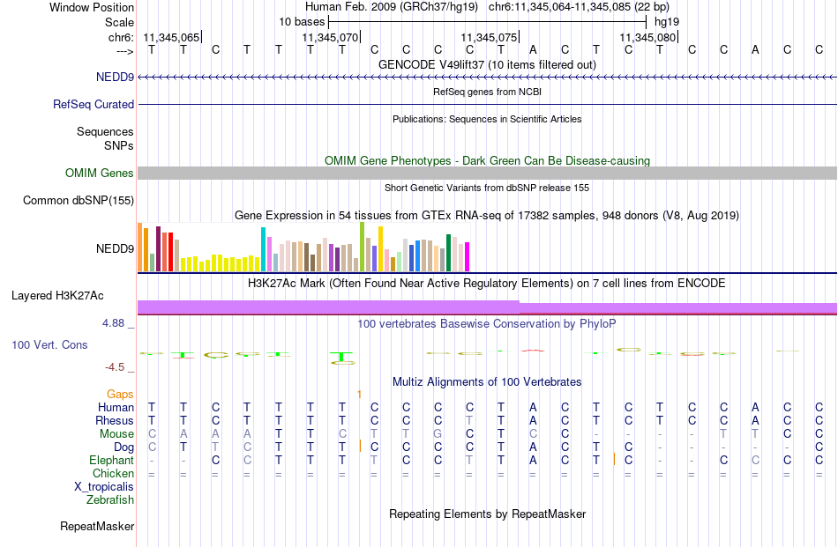The image size is (838, 547).
Task: Click the orange gap number 1 marker
Action: click(x=359, y=395)
